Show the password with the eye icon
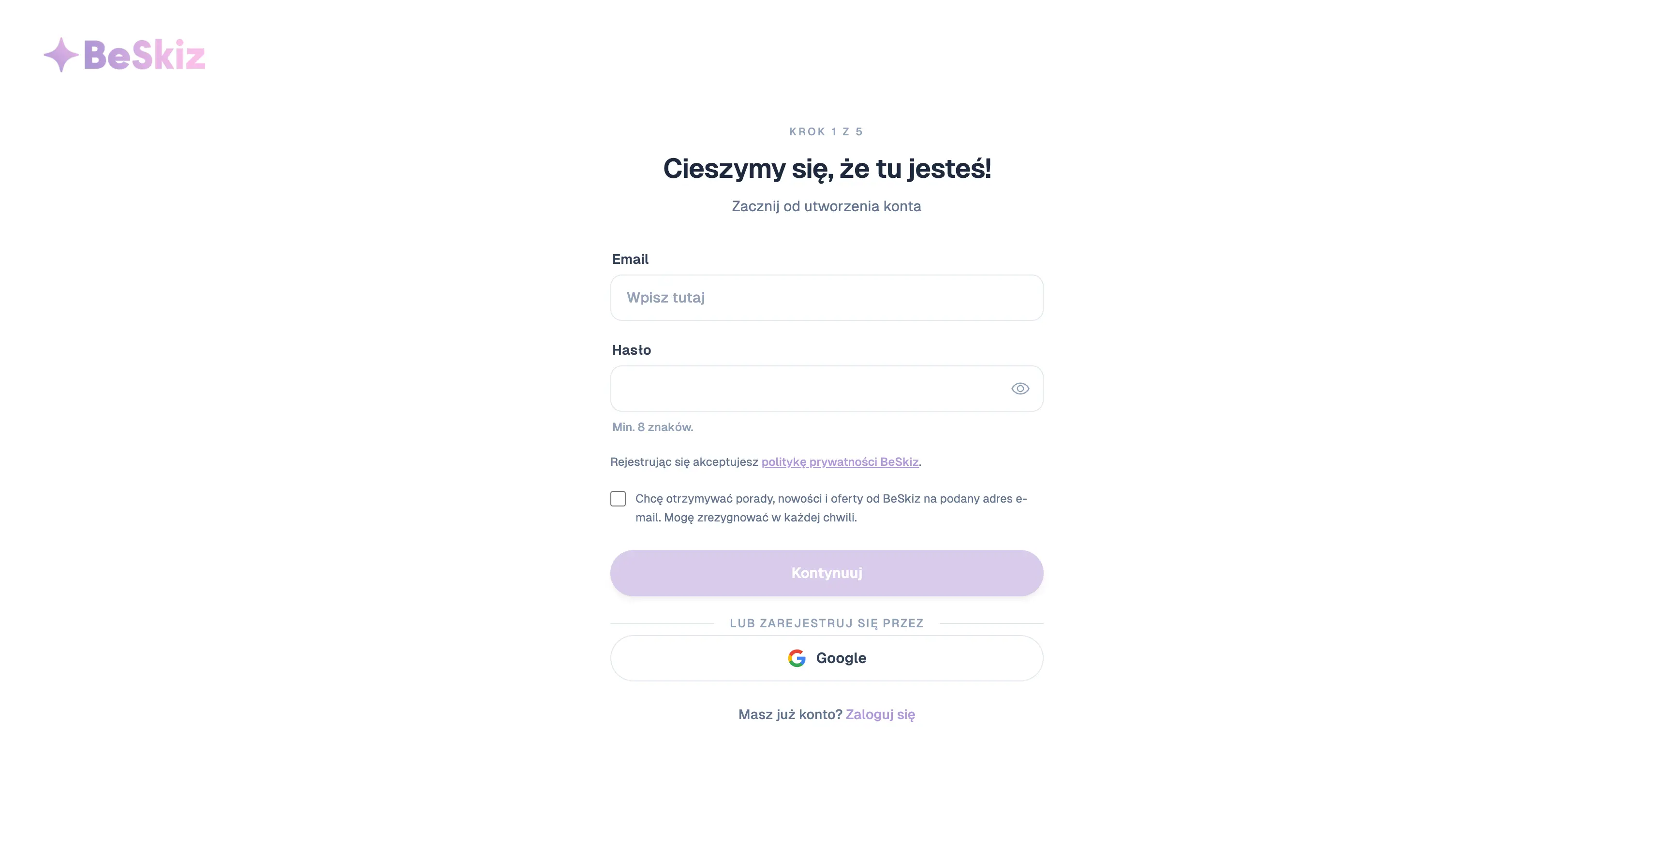Image resolution: width=1654 pixels, height=867 pixels. (1019, 388)
